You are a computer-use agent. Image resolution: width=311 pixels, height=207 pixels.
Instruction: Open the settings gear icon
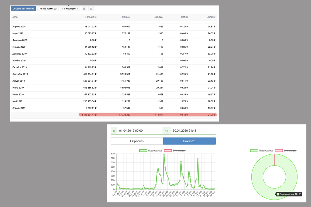[91, 9]
